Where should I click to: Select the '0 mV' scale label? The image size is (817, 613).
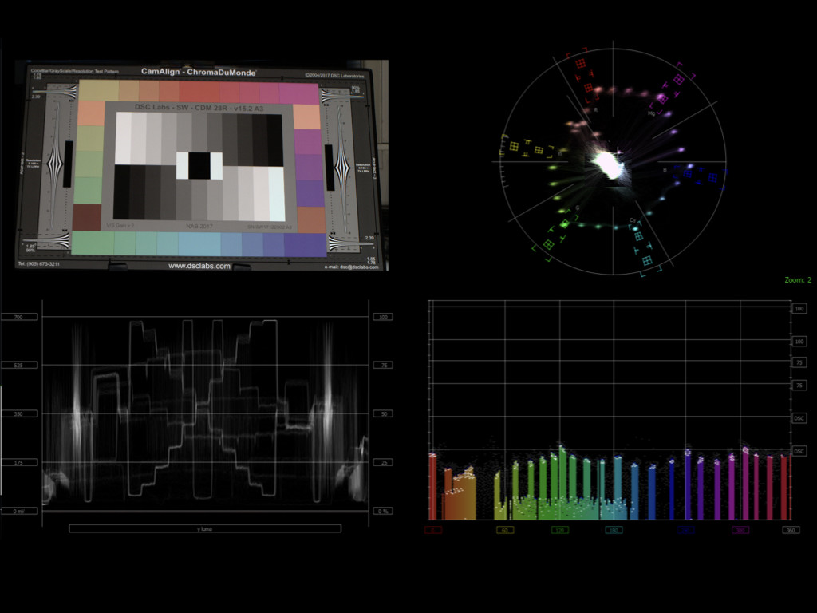(x=19, y=512)
